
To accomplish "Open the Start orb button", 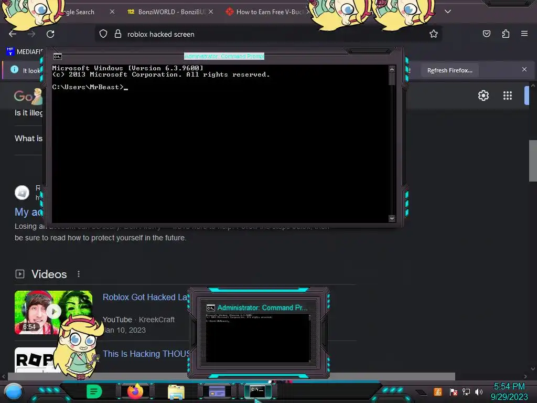I will [x=14, y=391].
